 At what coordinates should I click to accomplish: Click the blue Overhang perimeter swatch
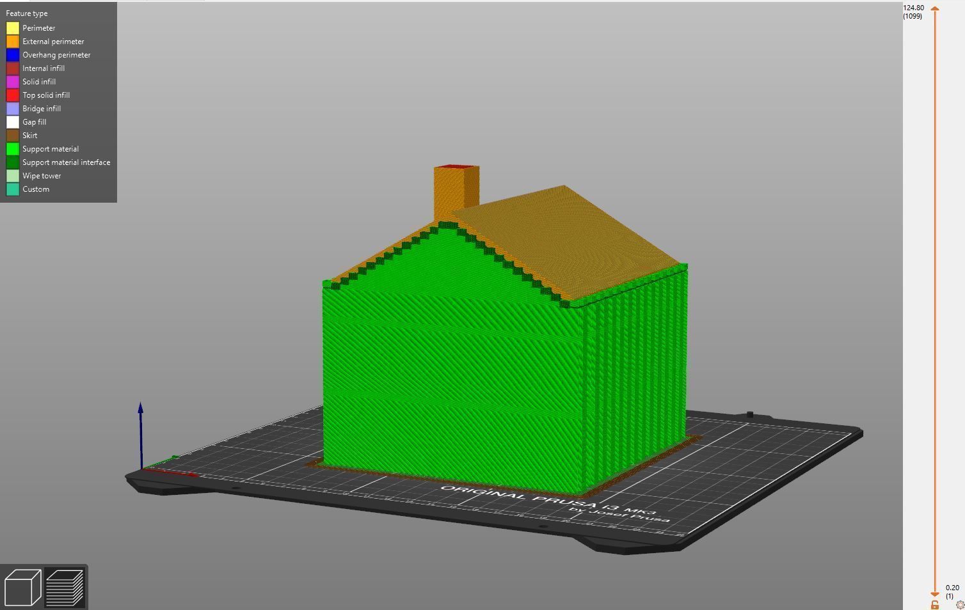point(13,55)
